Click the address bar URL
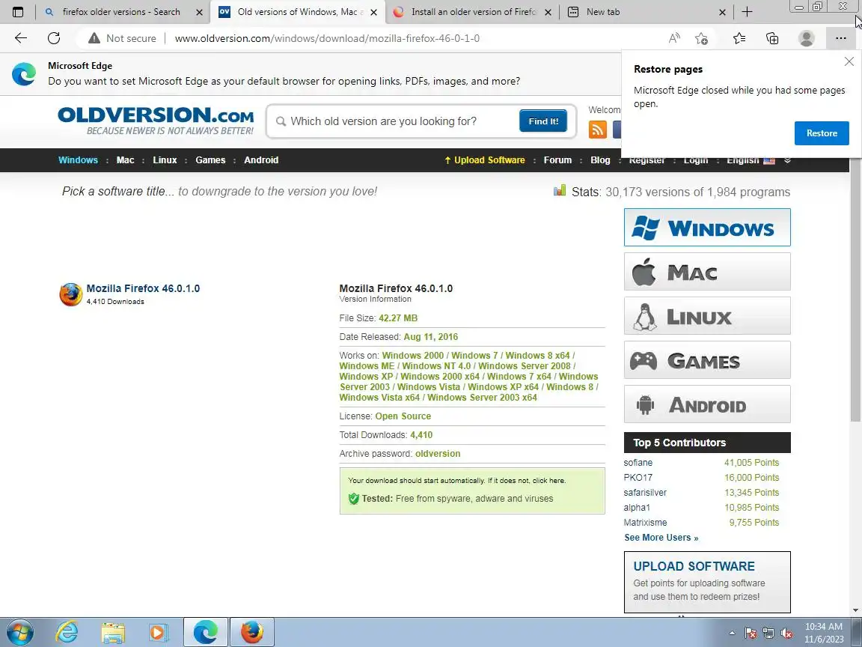The image size is (862, 647). tap(327, 38)
